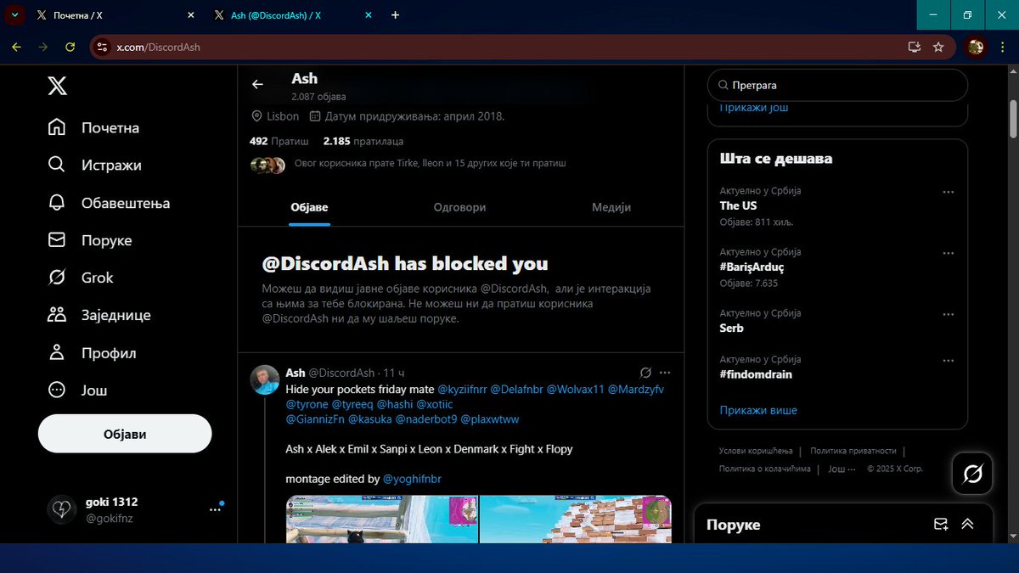
Task: Click the back arrow on Ash's profile
Action: (x=257, y=84)
